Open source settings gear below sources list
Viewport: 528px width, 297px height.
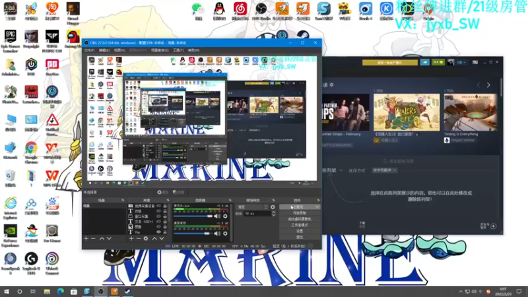[146, 238]
